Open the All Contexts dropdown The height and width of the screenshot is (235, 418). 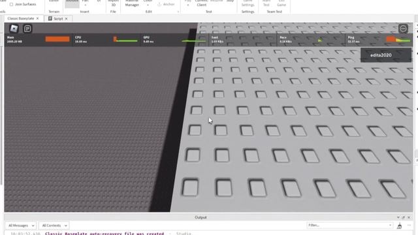(x=54, y=225)
